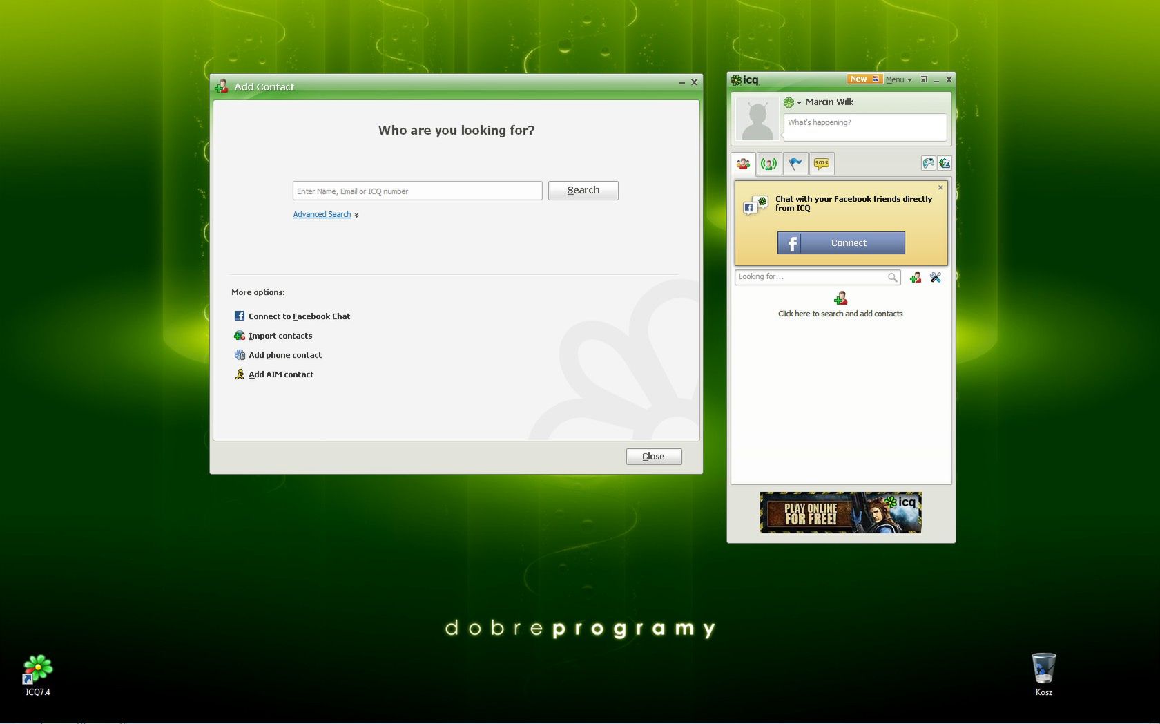Click the AIM running man icon
Image resolution: width=1160 pixels, height=724 pixels.
(x=240, y=374)
